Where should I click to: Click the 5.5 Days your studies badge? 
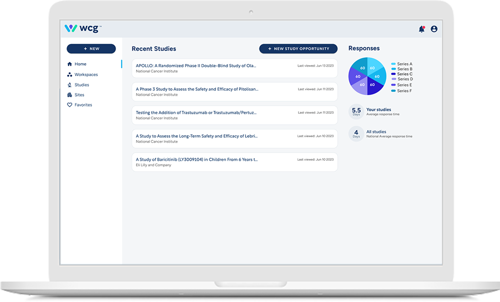(356, 111)
